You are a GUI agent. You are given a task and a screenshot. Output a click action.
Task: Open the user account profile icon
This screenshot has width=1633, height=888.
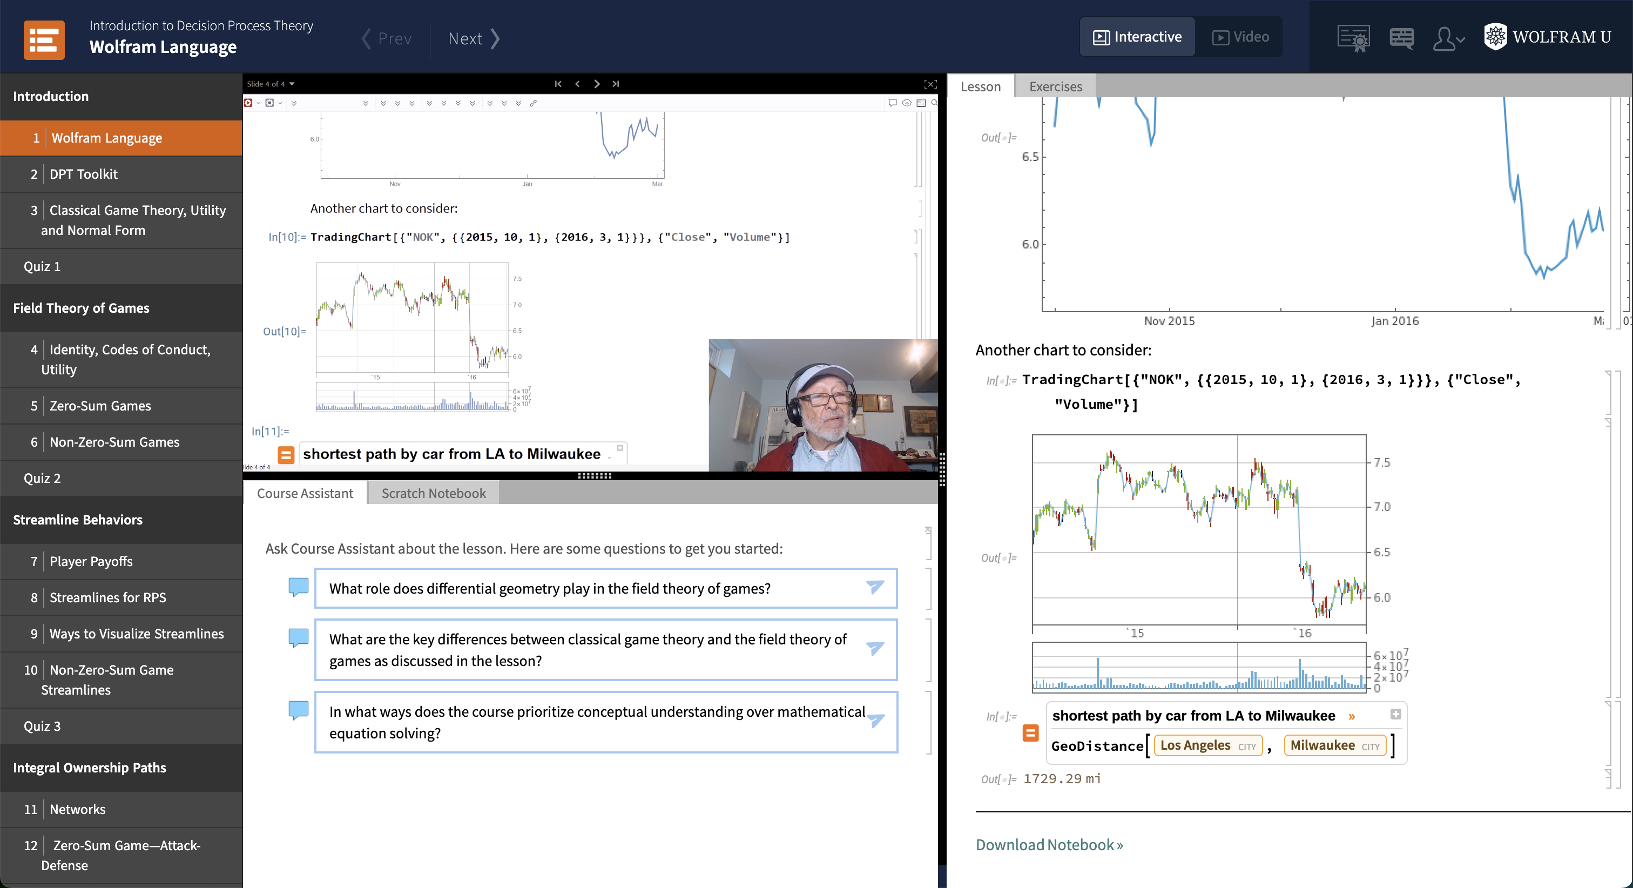tap(1448, 39)
